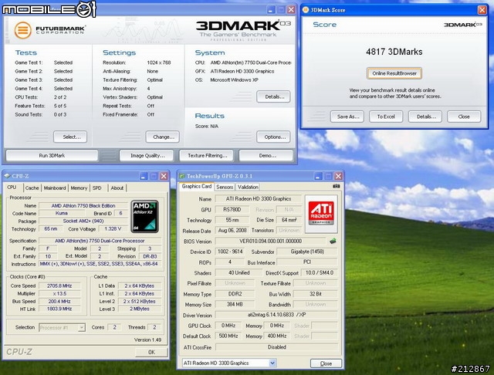This screenshot has width=494, height=375.
Task: Open Image Quality settings
Action: point(147,156)
